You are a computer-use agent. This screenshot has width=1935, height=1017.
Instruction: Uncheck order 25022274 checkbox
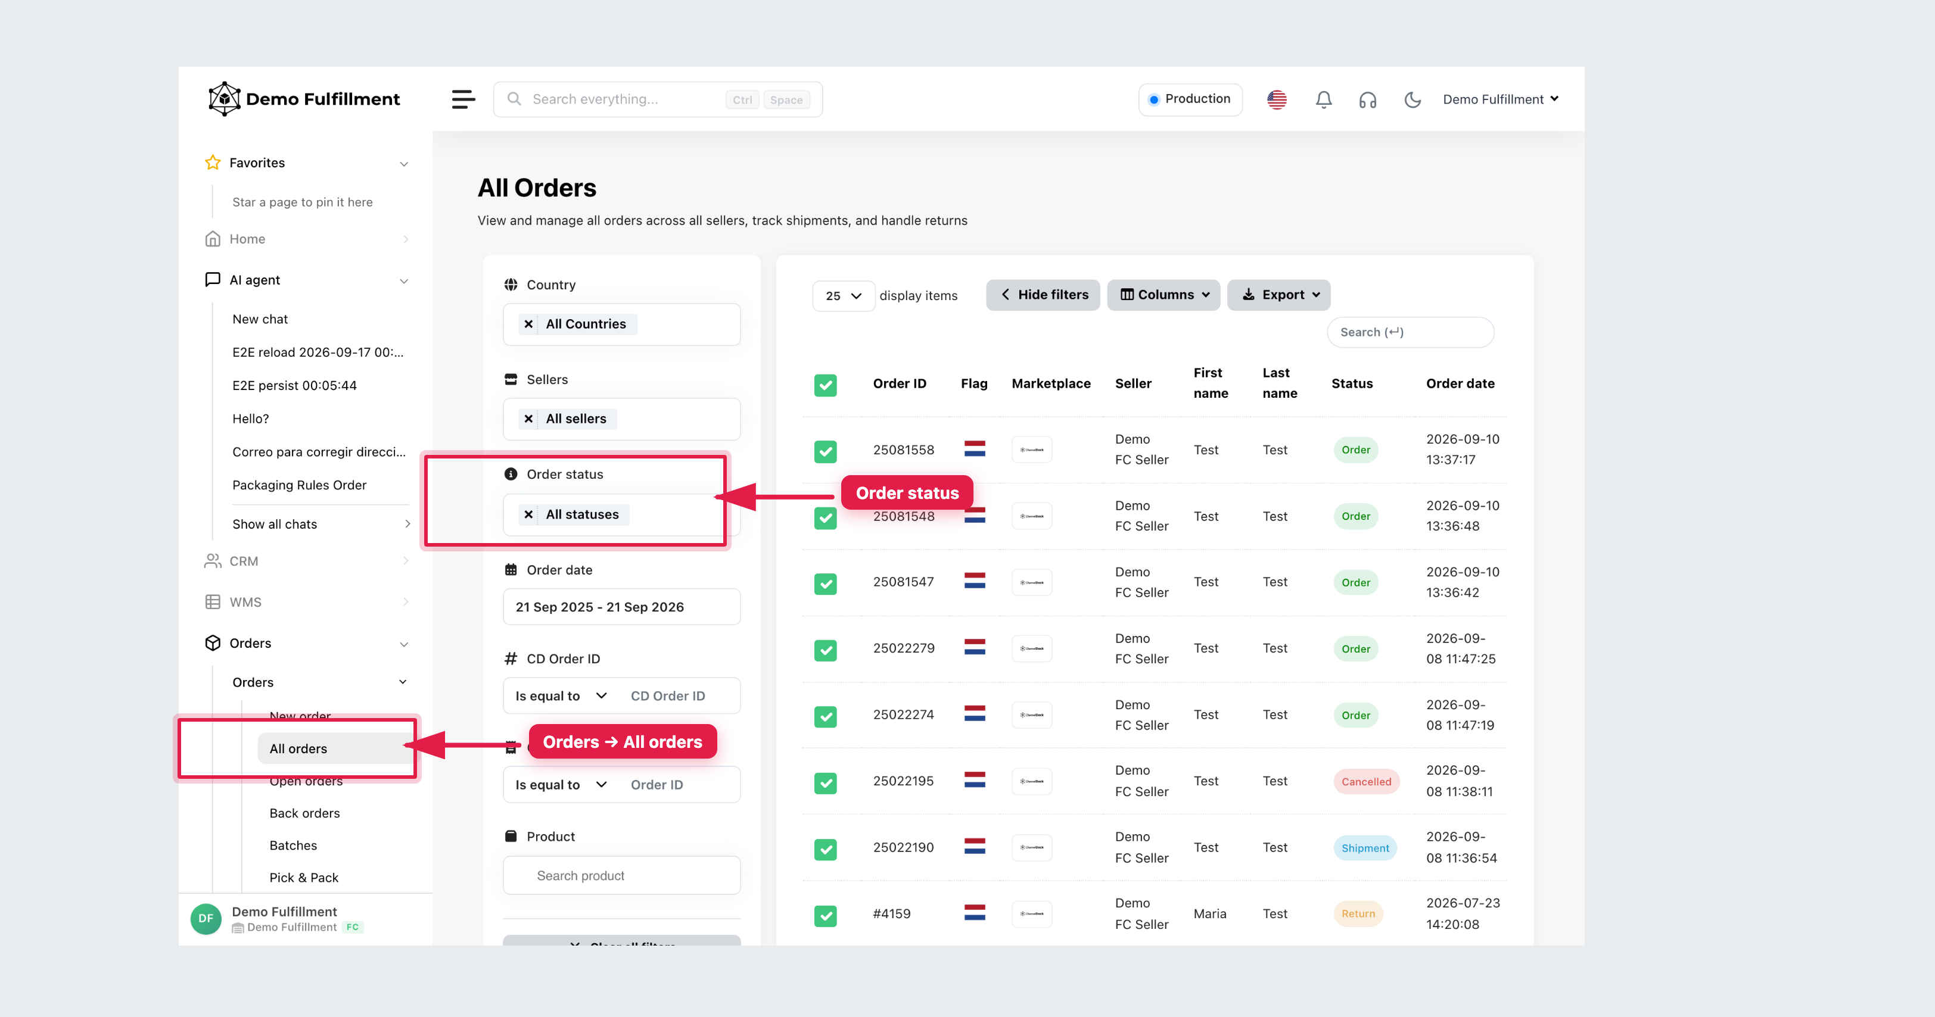click(826, 717)
